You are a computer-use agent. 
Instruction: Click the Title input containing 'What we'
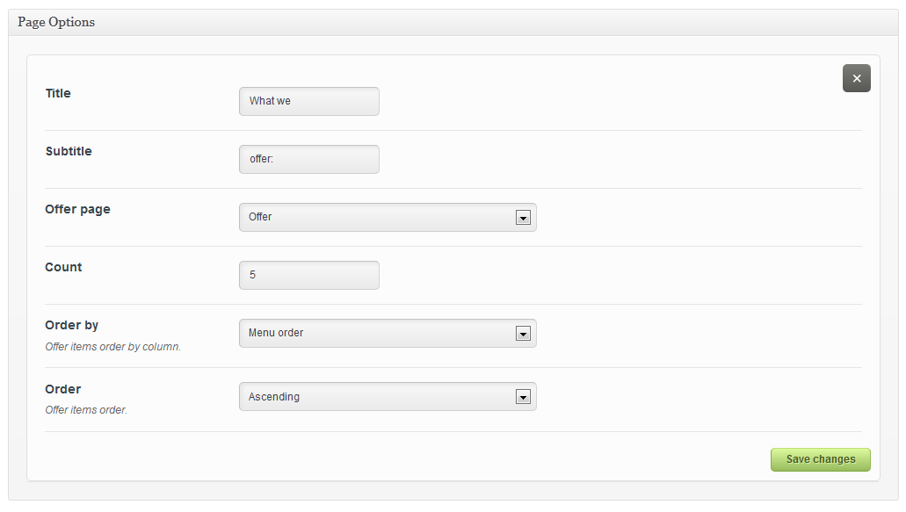coord(308,101)
